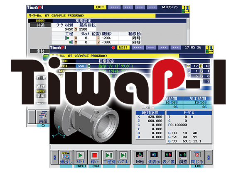Click the red record indicator in front window
The width and height of the screenshot is (236, 174).
coord(113,48)
